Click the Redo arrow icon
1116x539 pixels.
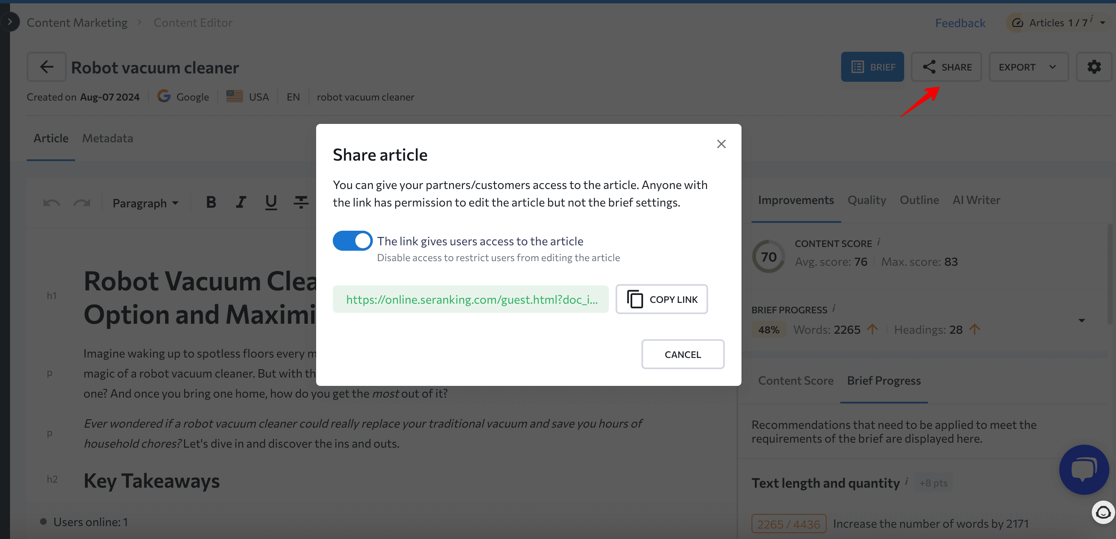[81, 202]
